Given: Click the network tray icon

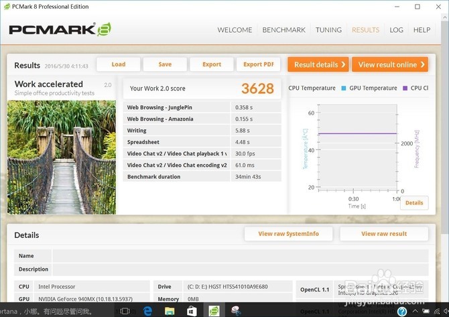Looking at the screenshot, I should tap(437, 311).
